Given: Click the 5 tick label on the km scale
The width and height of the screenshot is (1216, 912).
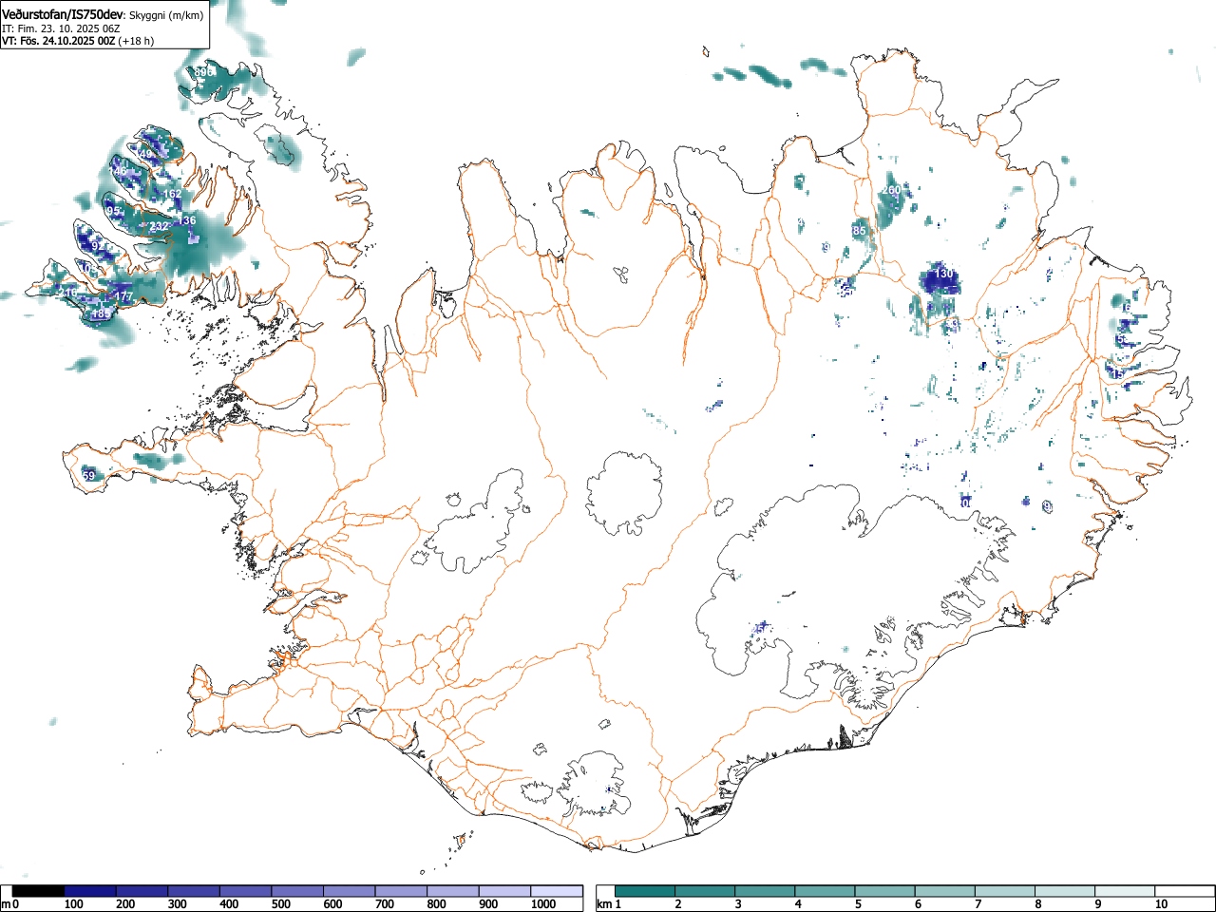Looking at the screenshot, I should tap(857, 904).
